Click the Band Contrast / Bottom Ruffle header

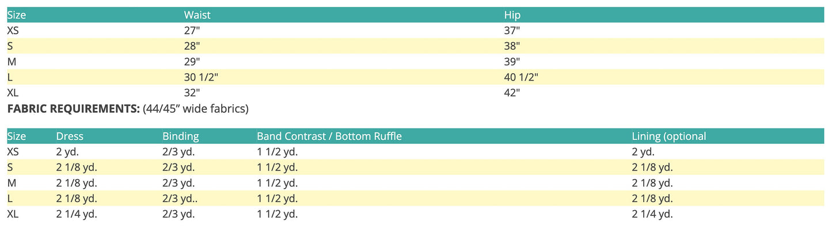[x=329, y=136]
